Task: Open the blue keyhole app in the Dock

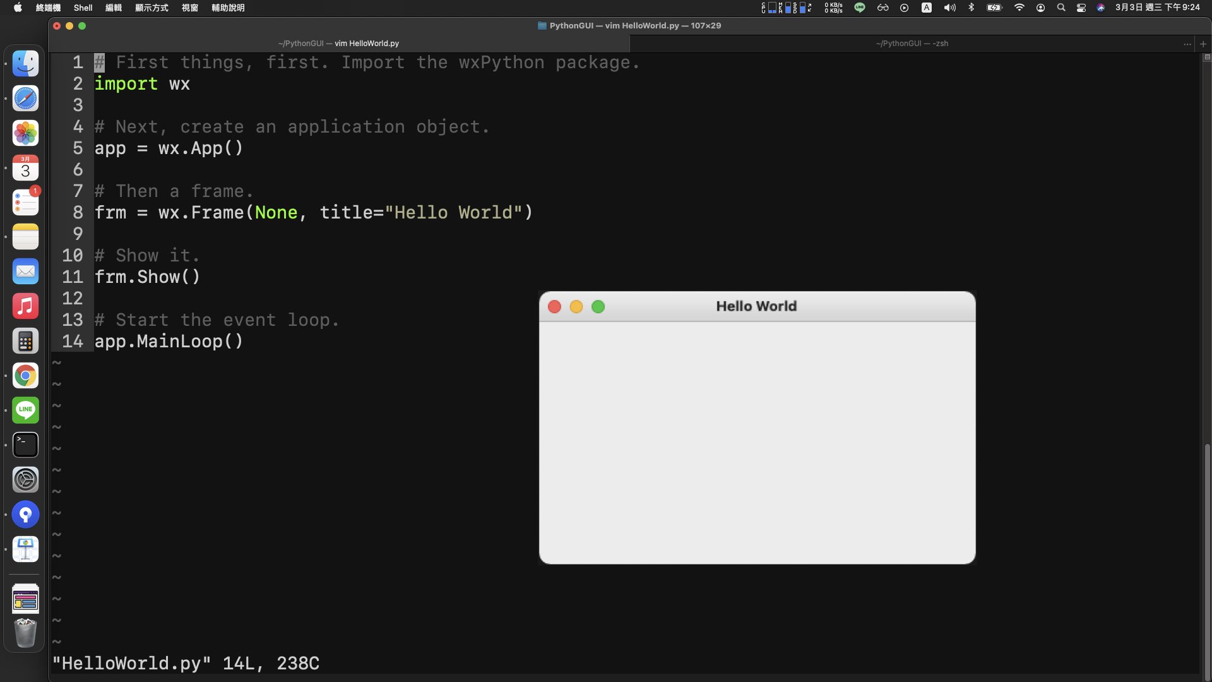Action: point(25,515)
